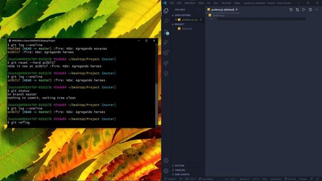The image size is (322, 181).
Task: Open Source Control view with pending badge
Action: pos(167,32)
